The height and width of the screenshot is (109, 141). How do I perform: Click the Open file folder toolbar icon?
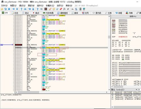coord(2,9)
